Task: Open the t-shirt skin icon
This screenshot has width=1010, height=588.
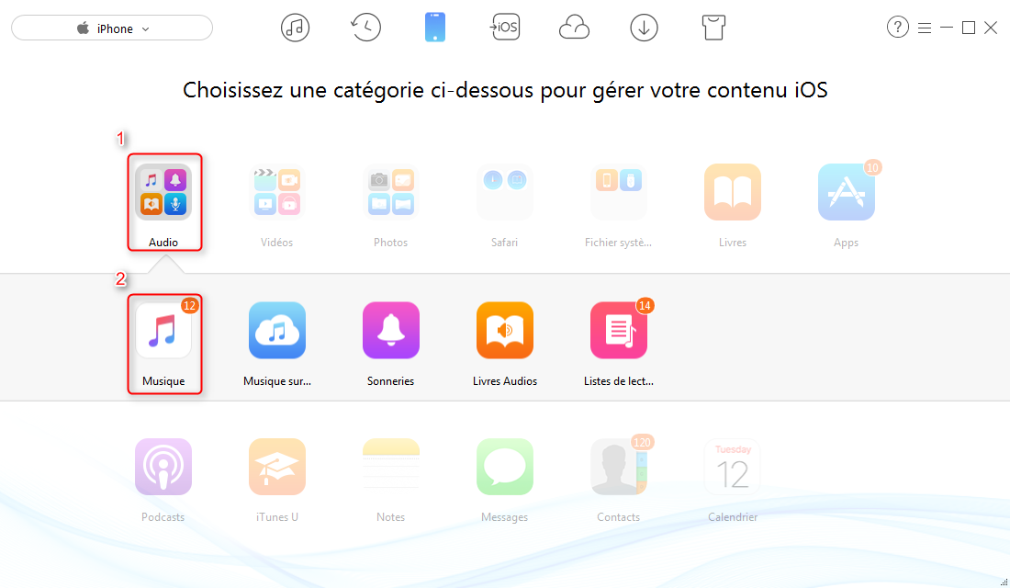Action: [713, 28]
